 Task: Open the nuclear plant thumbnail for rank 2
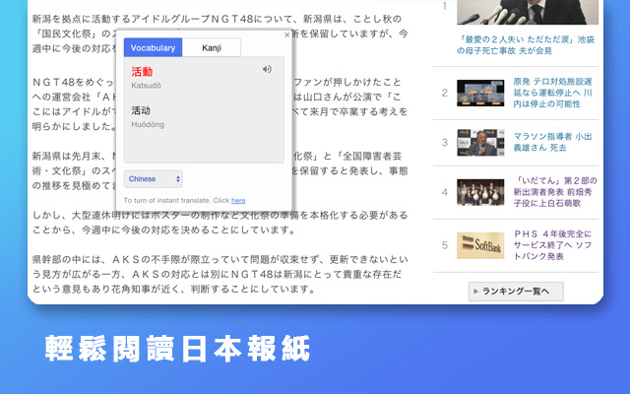click(480, 93)
